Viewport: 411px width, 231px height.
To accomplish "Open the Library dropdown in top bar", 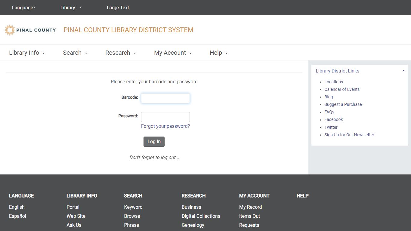I will 71,8.
